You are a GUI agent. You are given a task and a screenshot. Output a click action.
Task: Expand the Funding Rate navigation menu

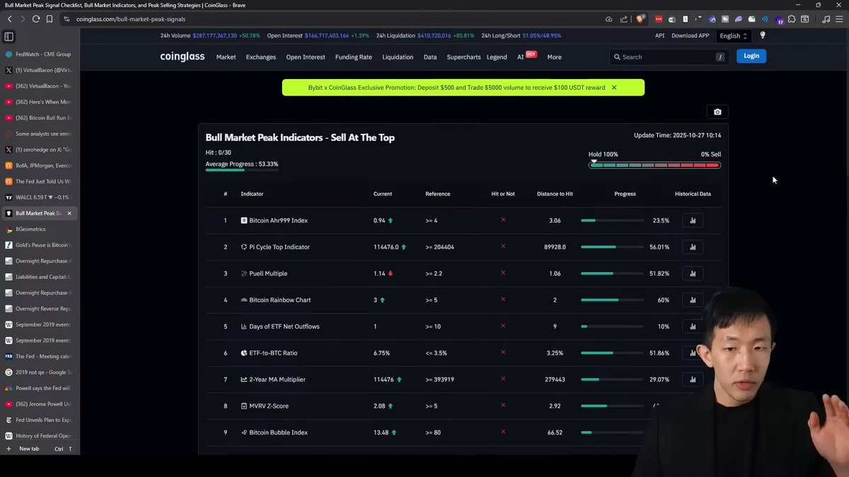354,57
